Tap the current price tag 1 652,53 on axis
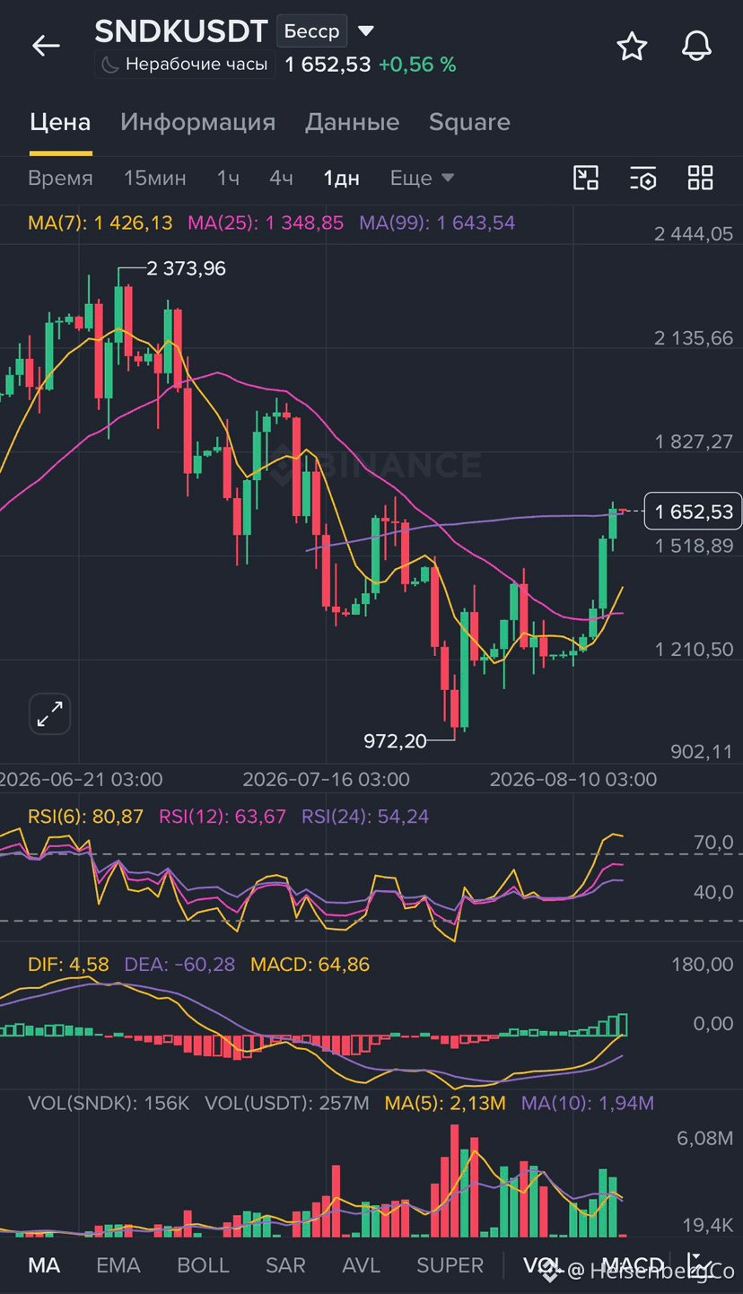The width and height of the screenshot is (743, 1294). click(694, 511)
